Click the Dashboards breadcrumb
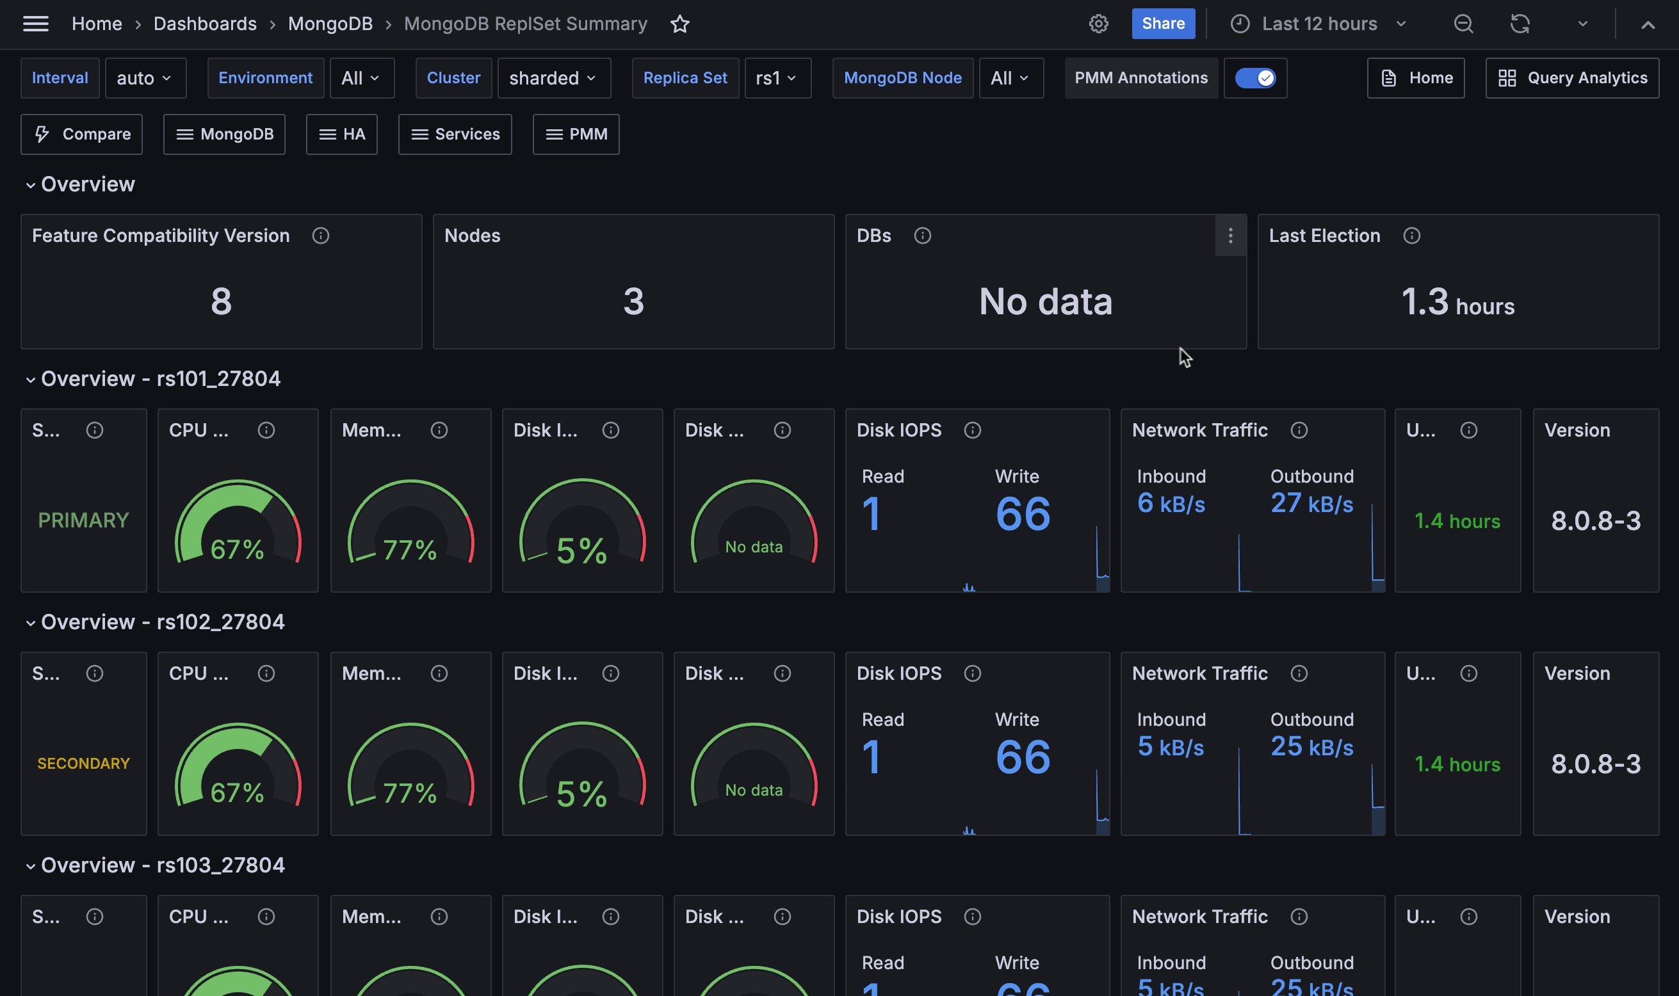1679x996 pixels. pyautogui.click(x=205, y=24)
